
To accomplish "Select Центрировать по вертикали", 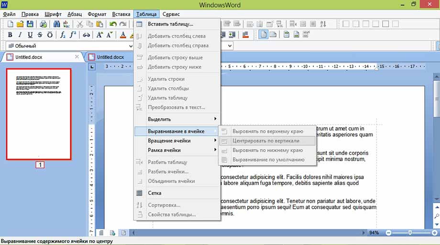I will coord(267,141).
